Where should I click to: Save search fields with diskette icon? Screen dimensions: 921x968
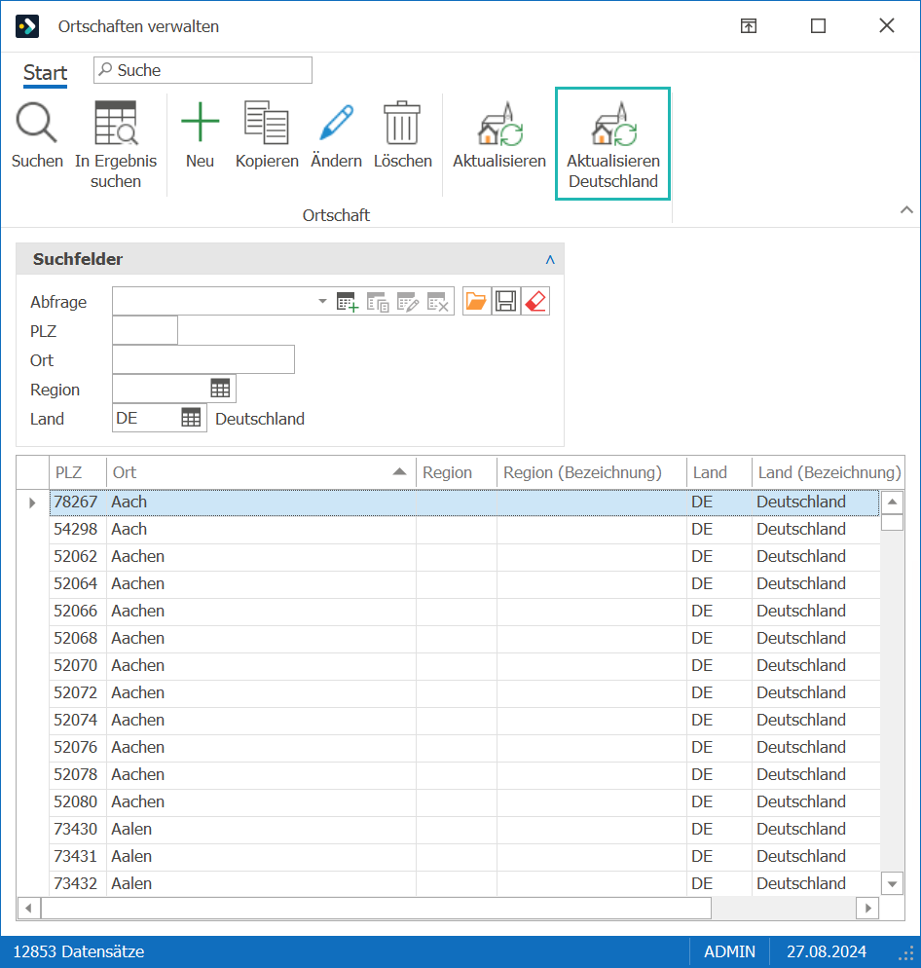505,301
